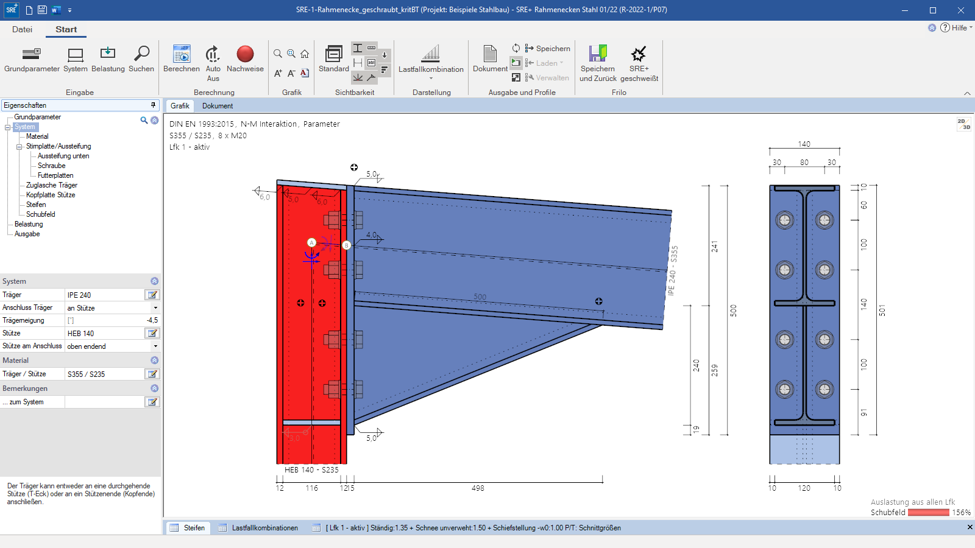Open the Lfk 1 Schnittgrößen bottom tab
Screen dimensions: 975x548
pyautogui.click(x=467, y=528)
